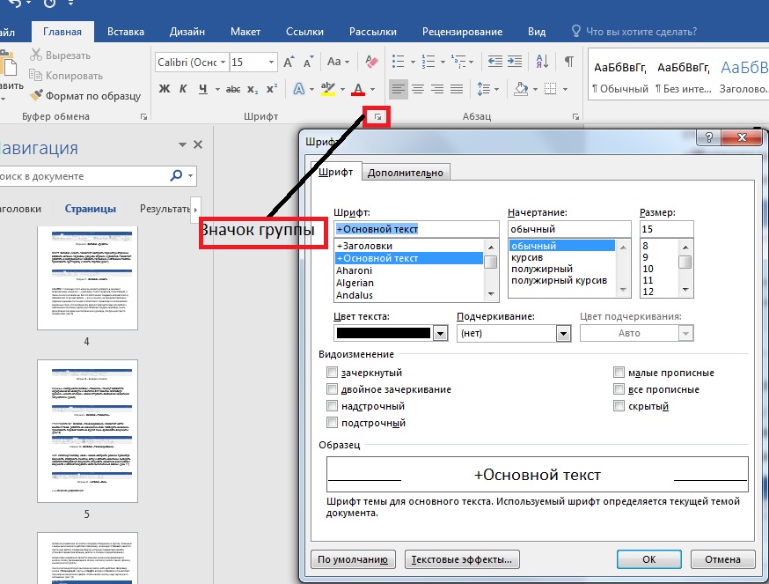Click the Размер size input field
The width and height of the screenshot is (769, 584).
tap(667, 229)
